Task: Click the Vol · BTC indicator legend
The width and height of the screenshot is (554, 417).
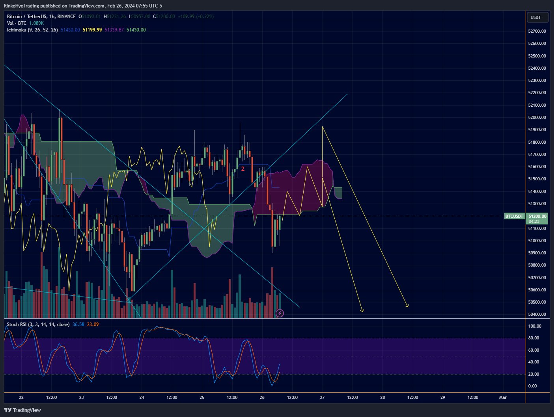Action: click(x=17, y=23)
